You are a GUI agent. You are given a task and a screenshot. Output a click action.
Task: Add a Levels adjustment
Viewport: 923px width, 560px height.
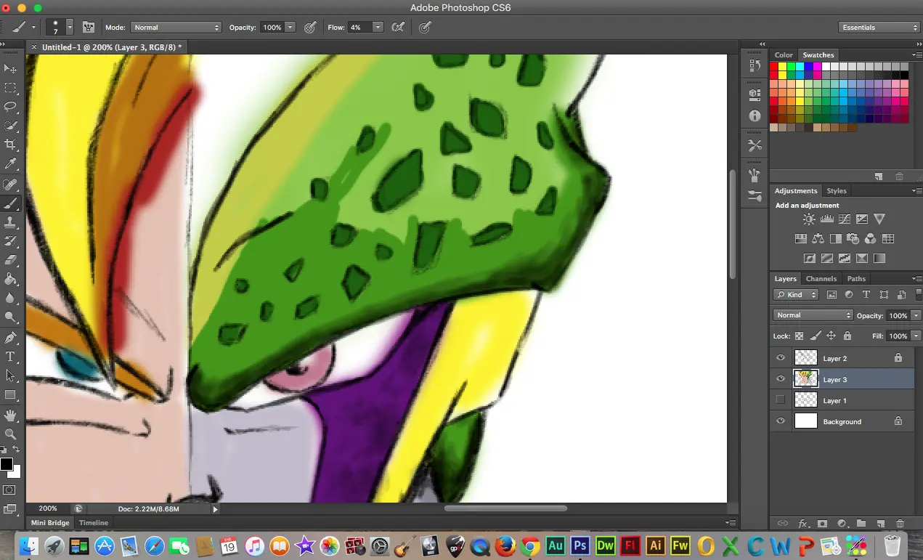click(826, 219)
